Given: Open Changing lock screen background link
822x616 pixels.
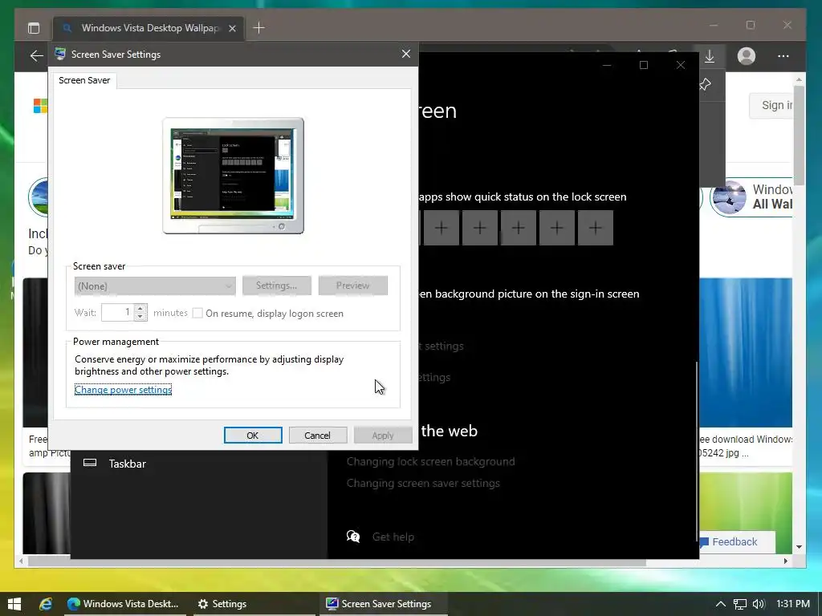Looking at the screenshot, I should tap(430, 461).
